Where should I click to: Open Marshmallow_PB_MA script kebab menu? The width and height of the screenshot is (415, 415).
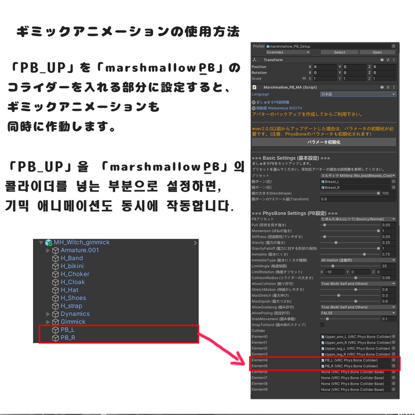(394, 87)
